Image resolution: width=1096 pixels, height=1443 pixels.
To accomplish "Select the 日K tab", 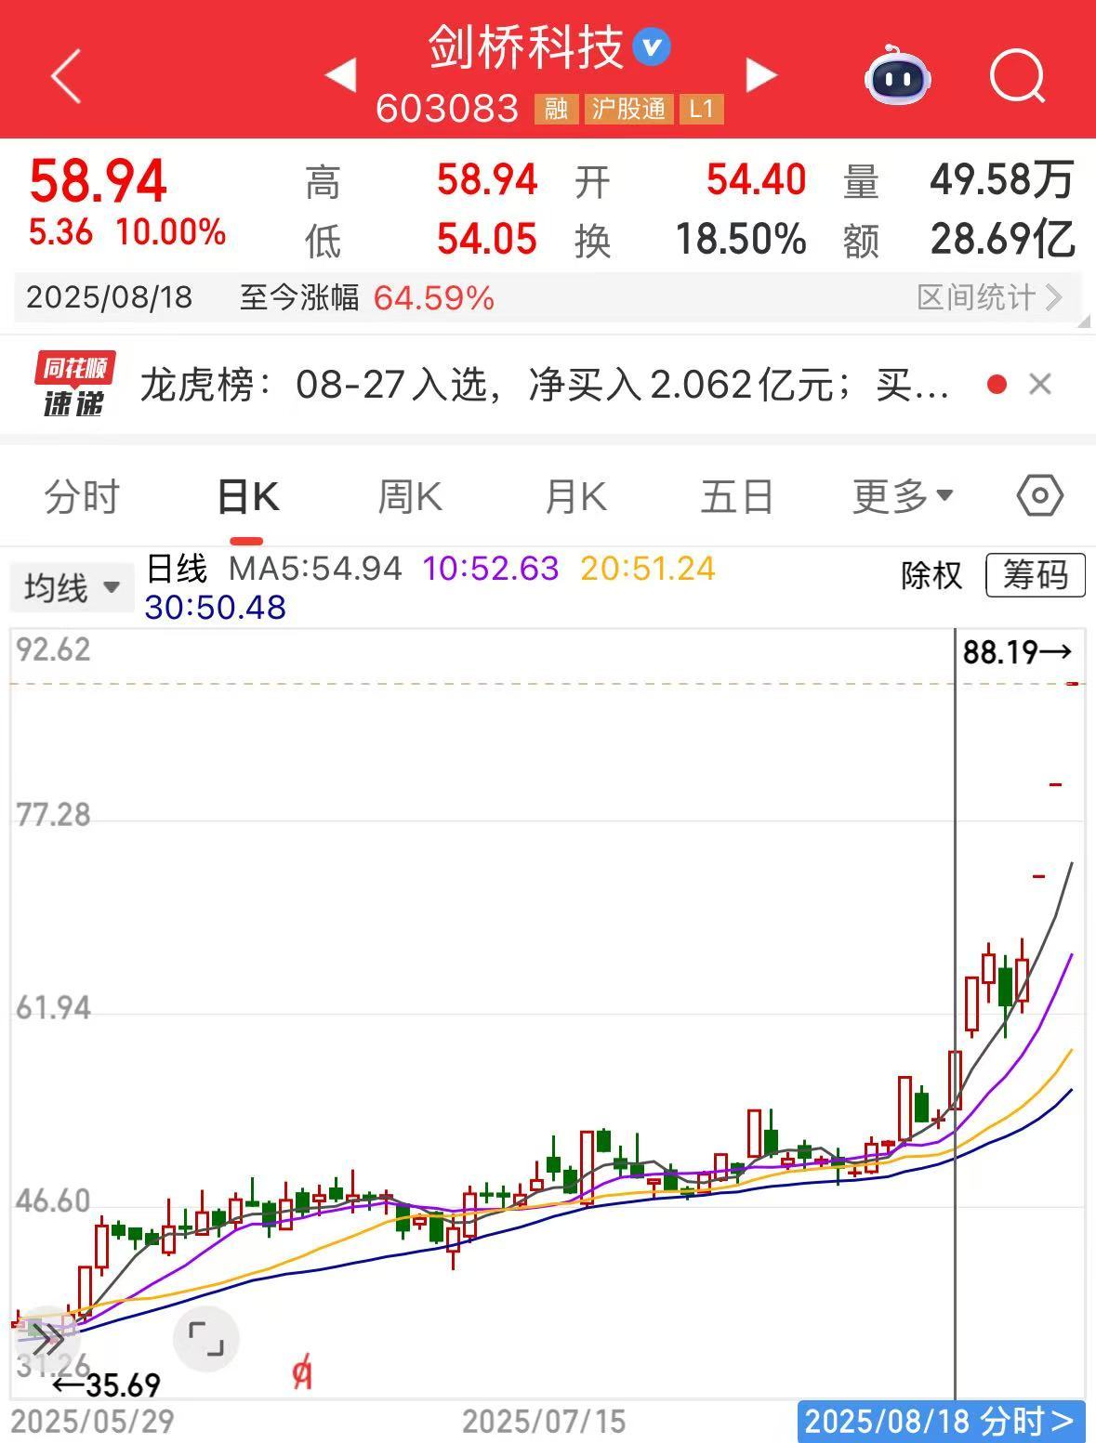I will click(x=247, y=496).
